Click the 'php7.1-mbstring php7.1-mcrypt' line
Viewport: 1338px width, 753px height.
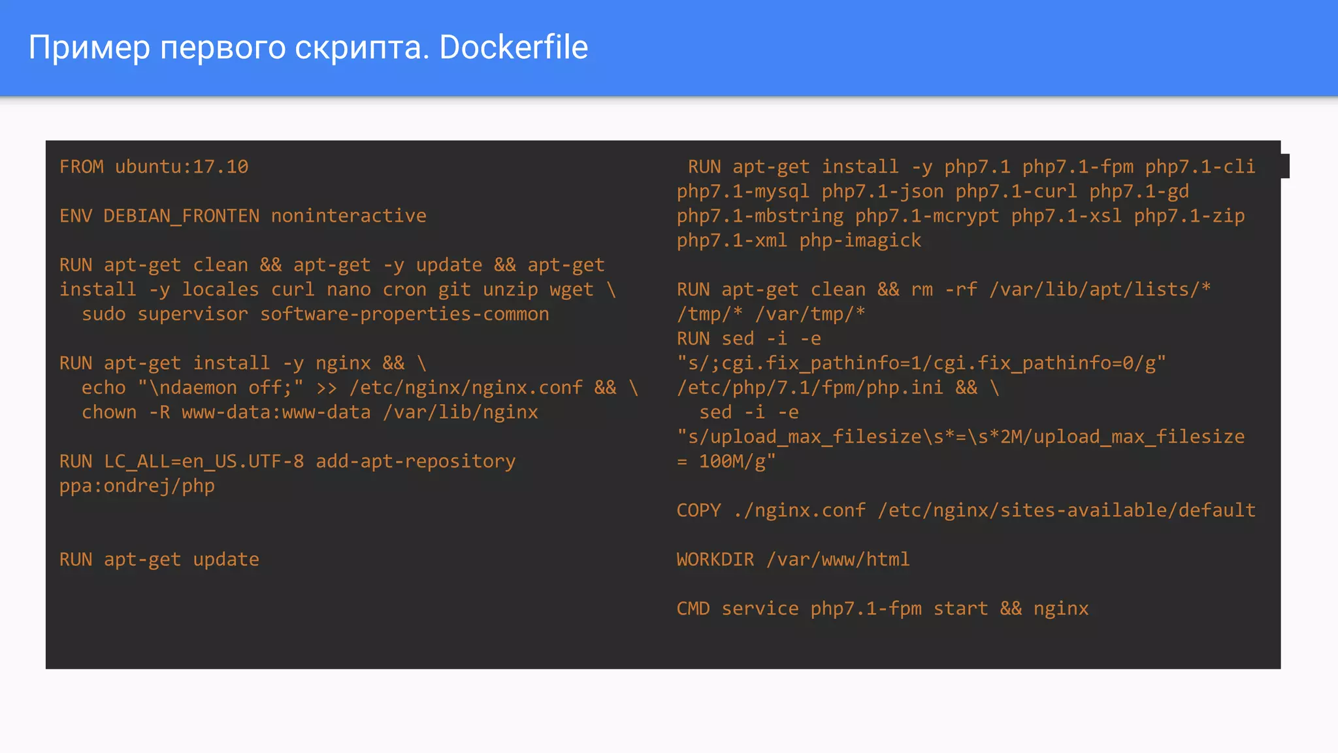click(x=961, y=216)
